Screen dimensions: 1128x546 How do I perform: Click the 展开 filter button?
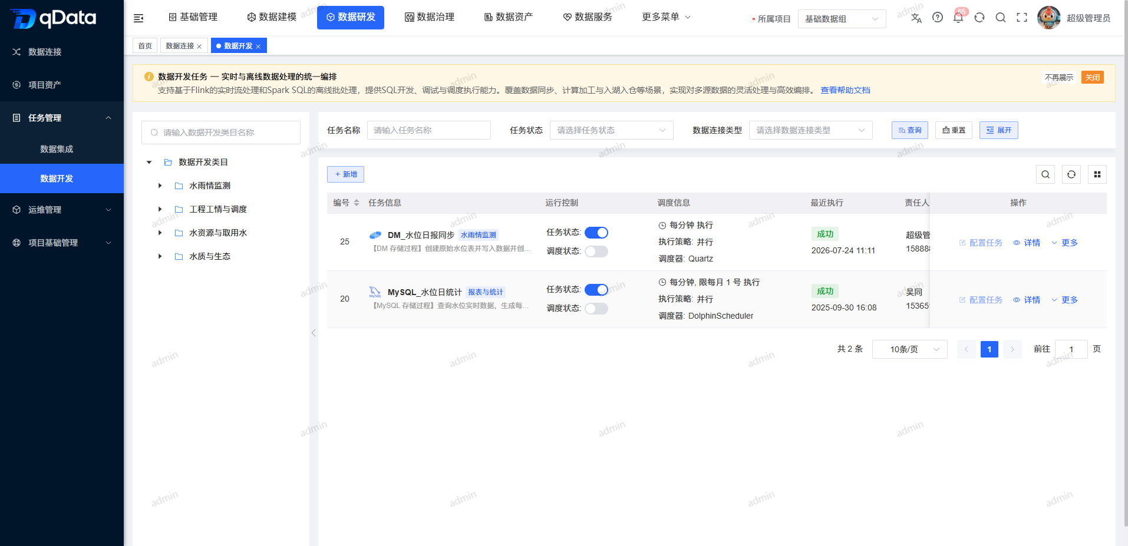pos(999,130)
